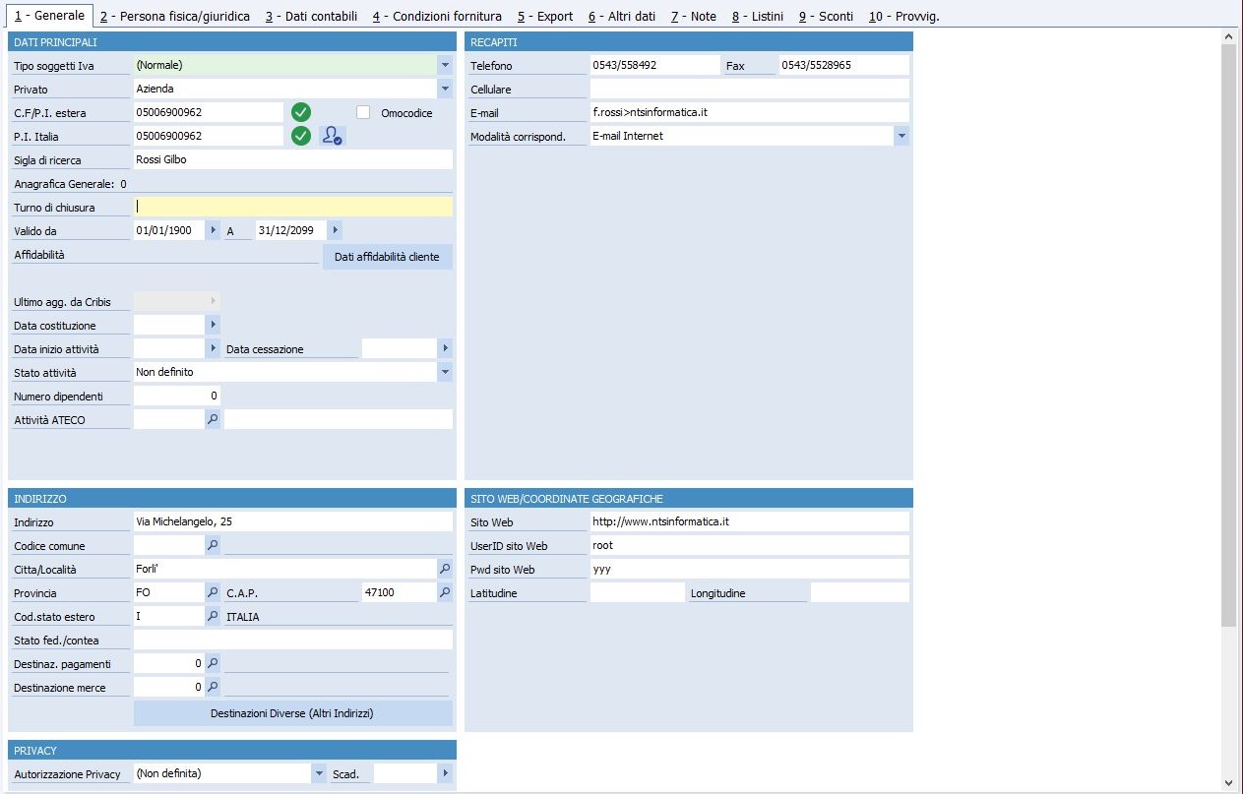The height and width of the screenshot is (794, 1243).
Task: Open the Data cessazione date picker arrow
Action: click(x=445, y=349)
